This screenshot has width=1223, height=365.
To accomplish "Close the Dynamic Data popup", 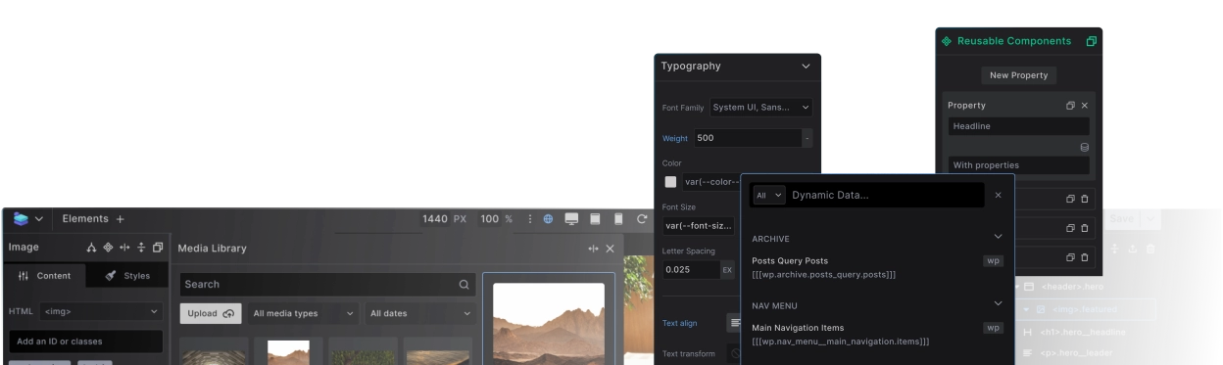I will (x=999, y=195).
